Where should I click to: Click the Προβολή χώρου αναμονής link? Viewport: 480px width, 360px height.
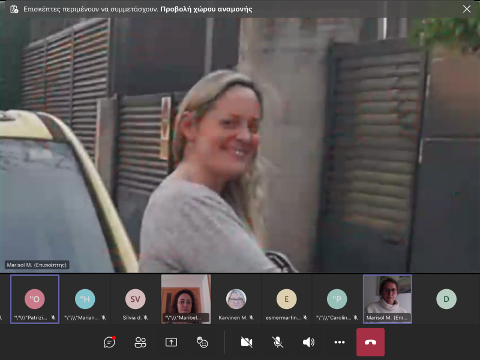[206, 9]
